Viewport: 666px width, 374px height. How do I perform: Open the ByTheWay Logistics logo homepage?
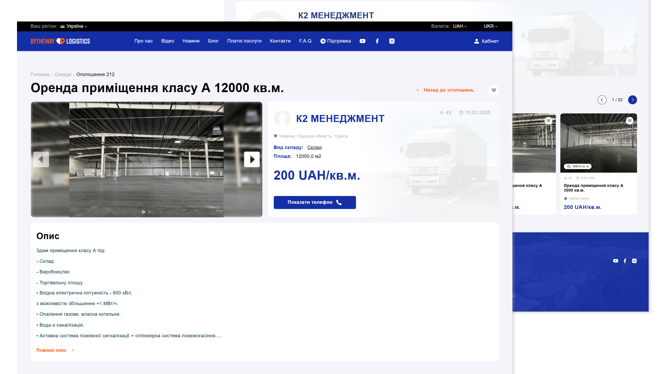(x=60, y=41)
